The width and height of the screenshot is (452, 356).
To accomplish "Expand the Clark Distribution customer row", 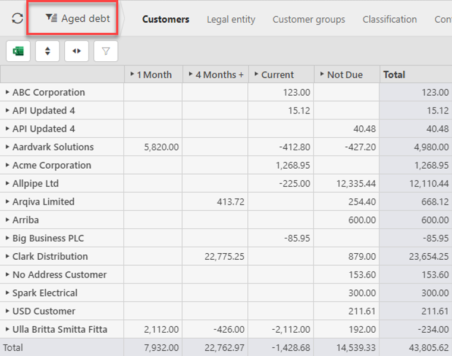I will point(8,256).
